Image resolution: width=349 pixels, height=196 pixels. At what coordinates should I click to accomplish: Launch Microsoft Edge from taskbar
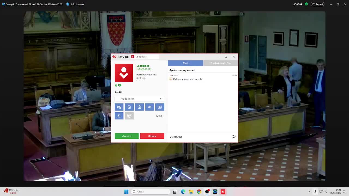[183, 192]
